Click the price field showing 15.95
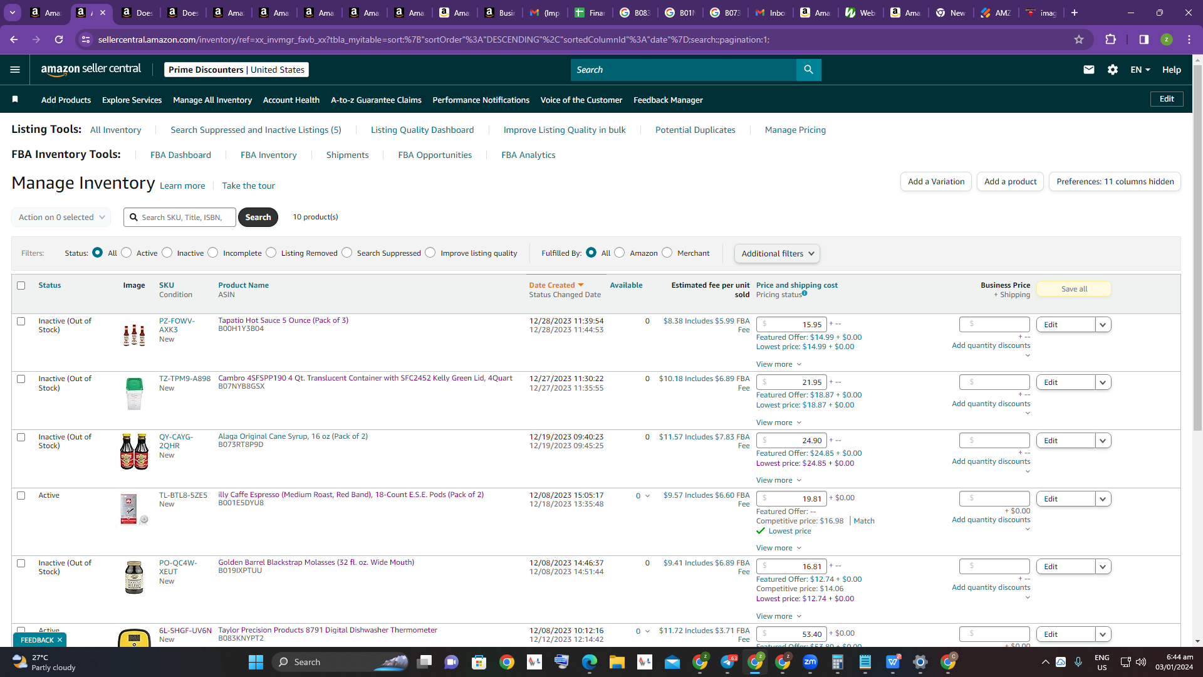1203x677 pixels. 791,325
